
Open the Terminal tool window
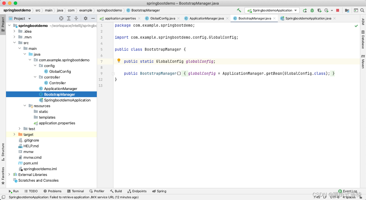(75, 191)
